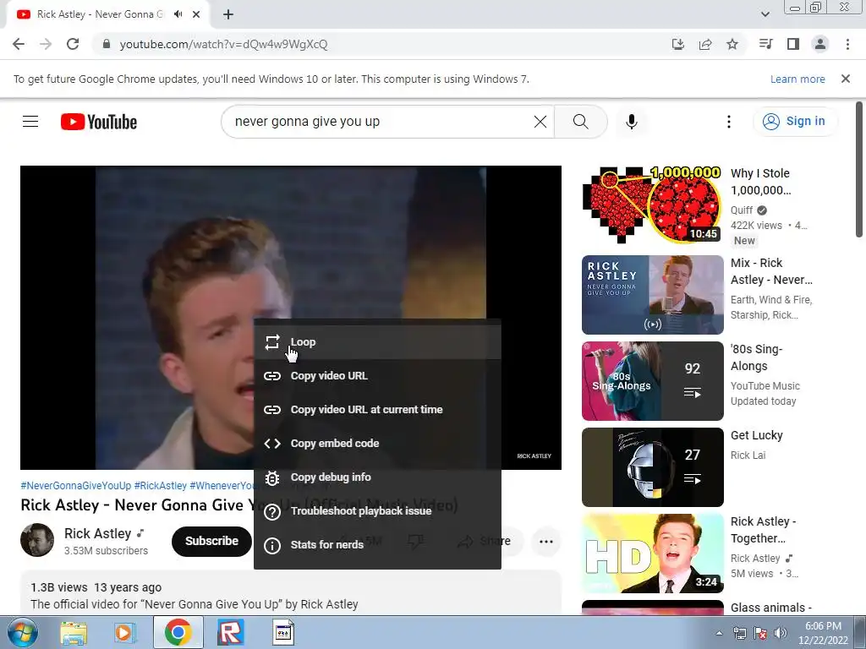This screenshot has width=866, height=649.
Task: Select Copy debug info menu entry
Action: [x=377, y=477]
